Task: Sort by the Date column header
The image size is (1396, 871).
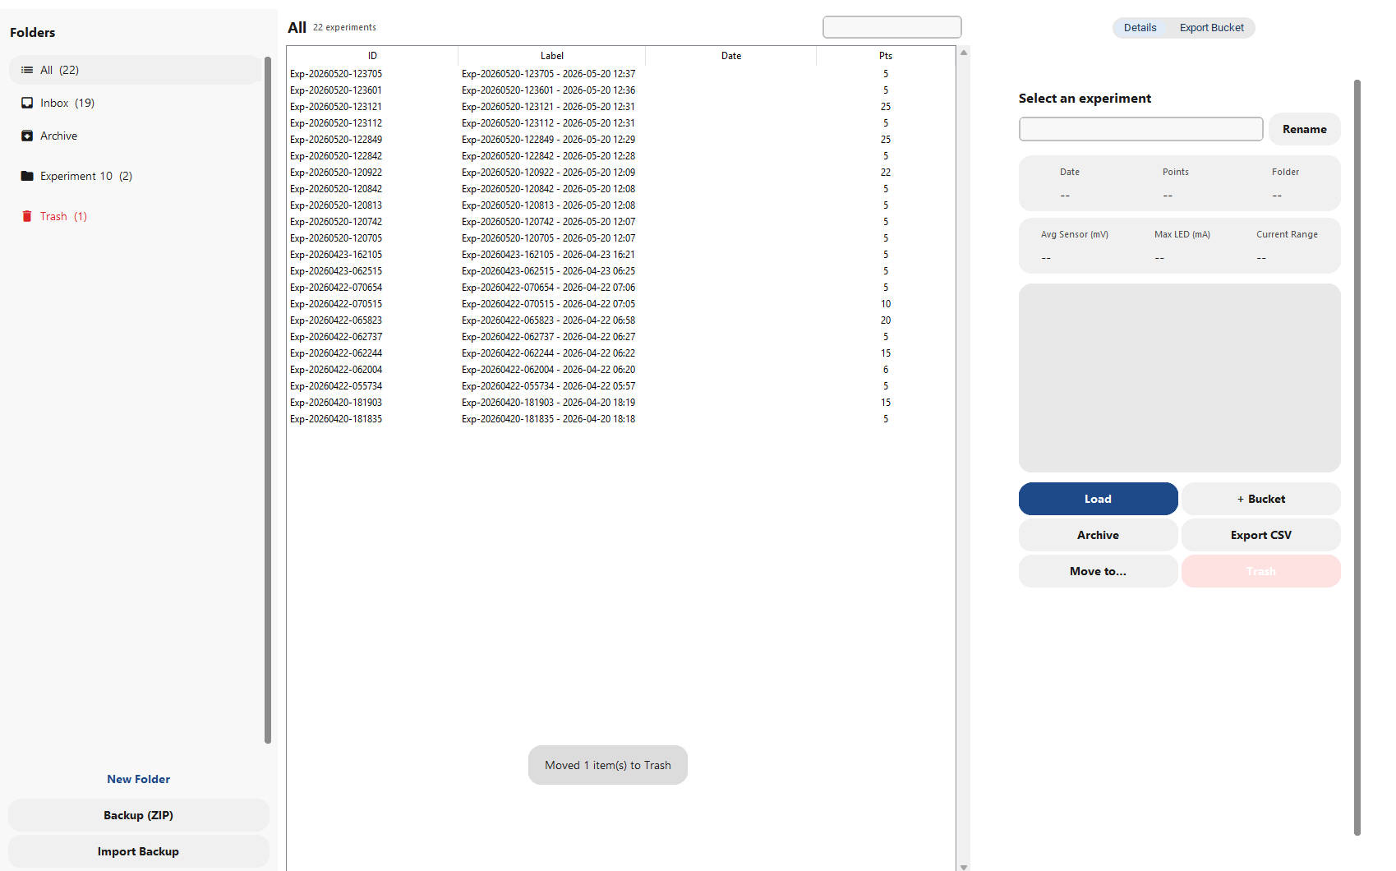Action: click(731, 56)
